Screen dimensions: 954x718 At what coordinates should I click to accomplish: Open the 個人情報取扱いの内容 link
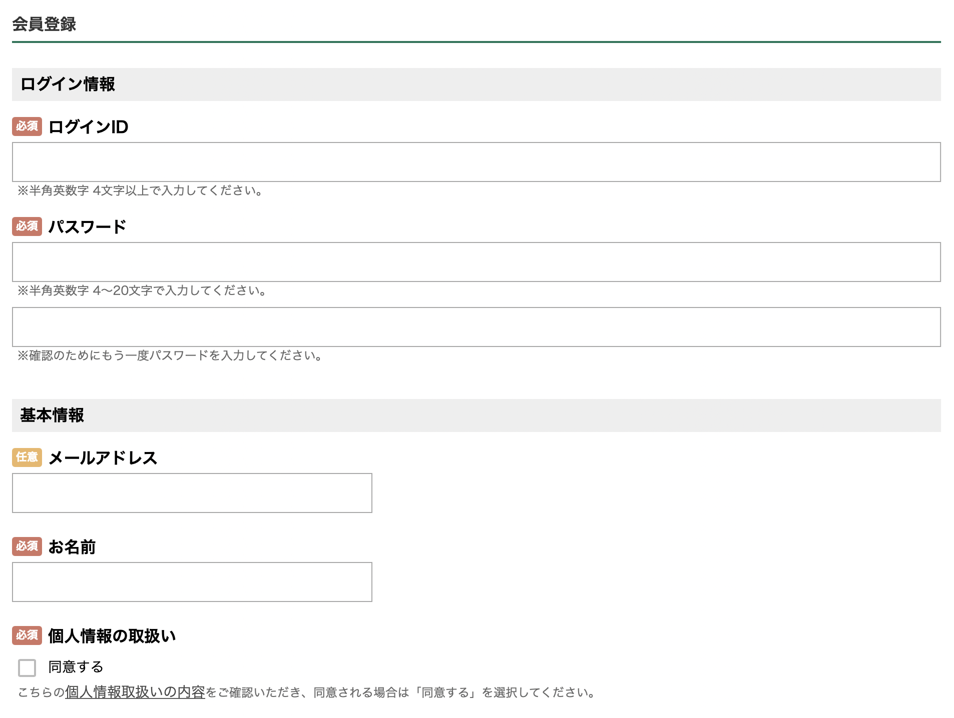[135, 692]
